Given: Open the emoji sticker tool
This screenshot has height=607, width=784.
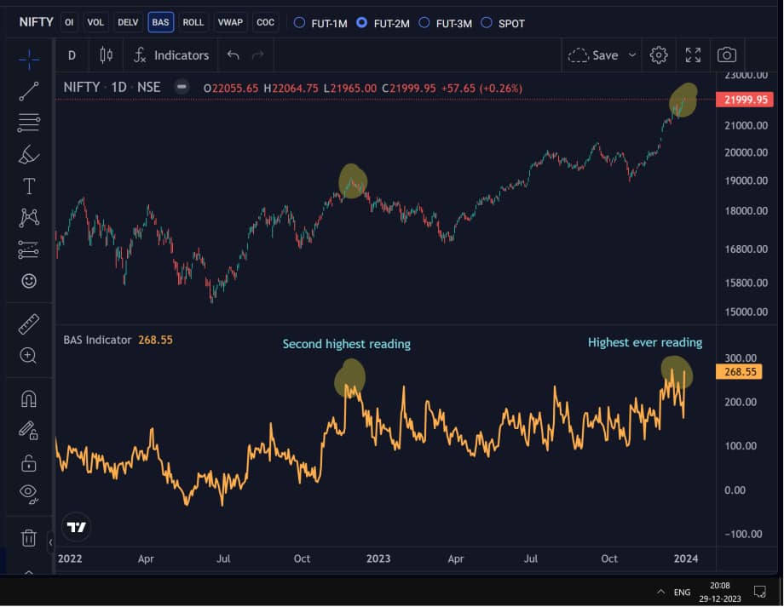Looking at the screenshot, I should [28, 279].
